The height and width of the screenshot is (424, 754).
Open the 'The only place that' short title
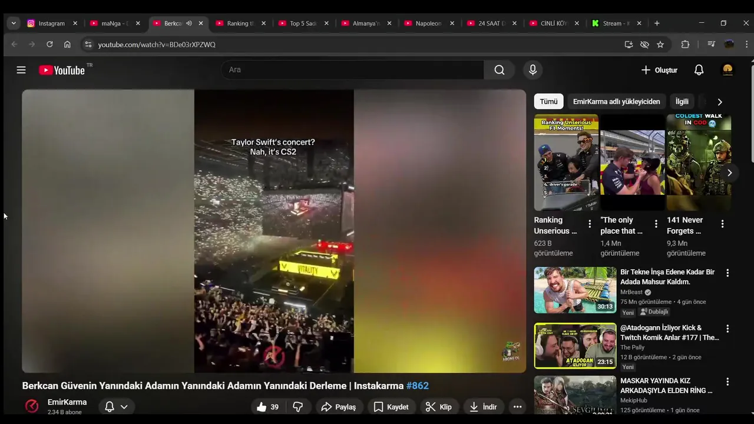[x=621, y=226]
